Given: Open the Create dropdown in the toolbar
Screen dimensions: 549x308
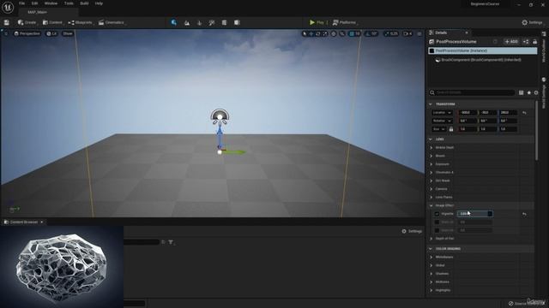Looking at the screenshot, I should (27, 22).
